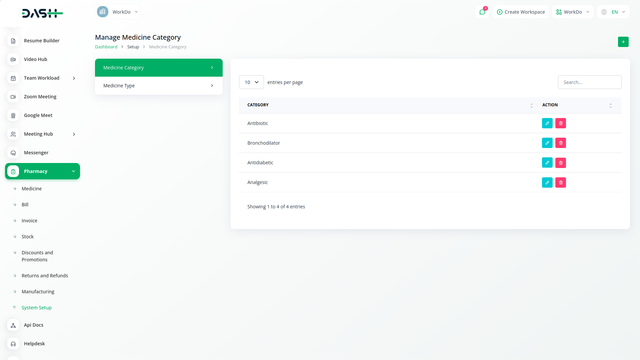Click the Helpdesk headphones icon
640x360 pixels.
coord(13,344)
